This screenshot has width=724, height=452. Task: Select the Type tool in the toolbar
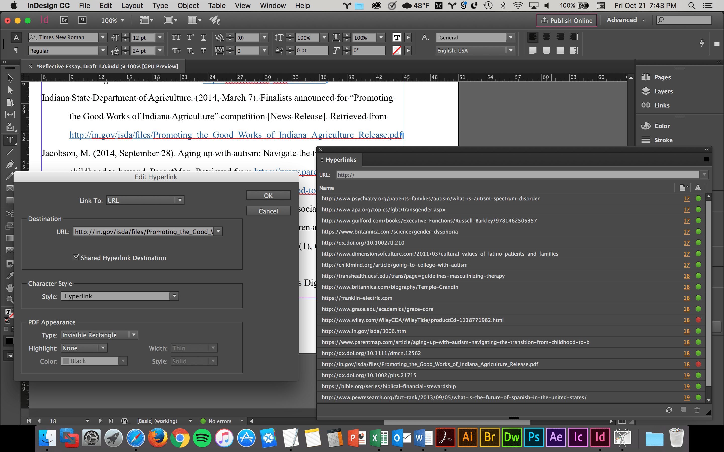(x=10, y=140)
